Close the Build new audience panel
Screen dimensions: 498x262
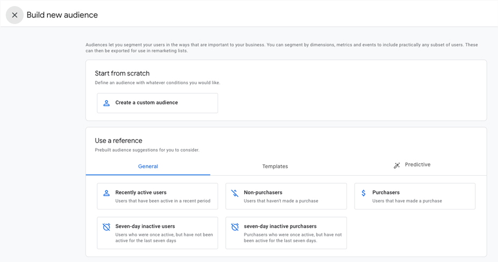point(15,15)
